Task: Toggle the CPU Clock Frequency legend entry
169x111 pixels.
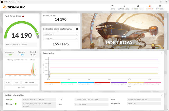Action: [119, 83]
